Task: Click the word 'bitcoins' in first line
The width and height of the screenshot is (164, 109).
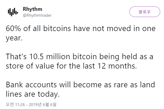Action: 57,28
